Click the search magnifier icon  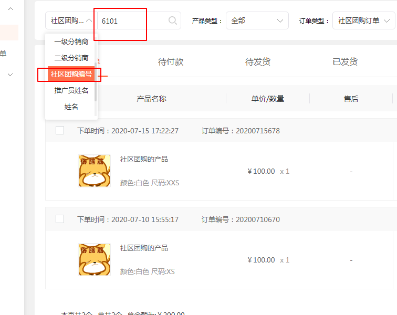pos(172,20)
